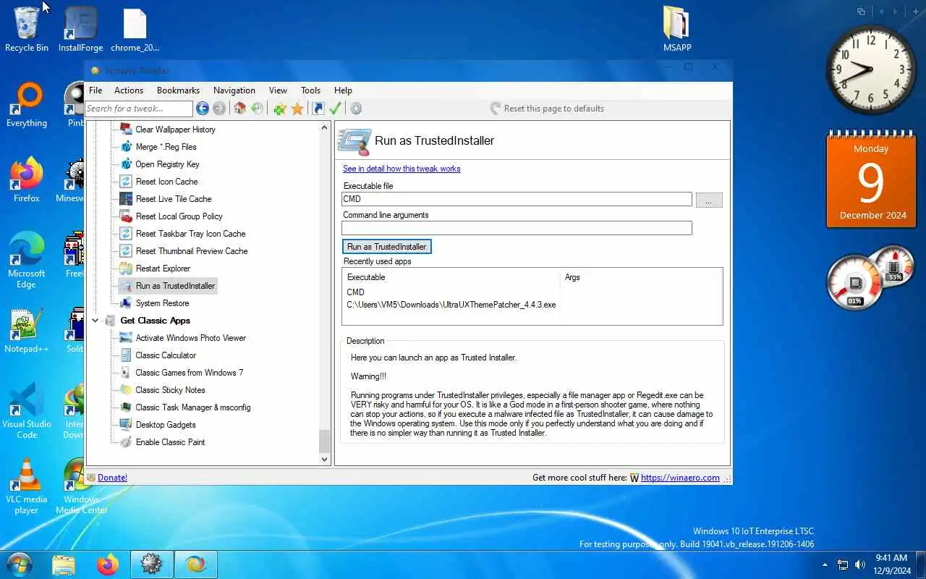This screenshot has width=926, height=579.
Task: Go back with the blue Back arrow
Action: [203, 109]
